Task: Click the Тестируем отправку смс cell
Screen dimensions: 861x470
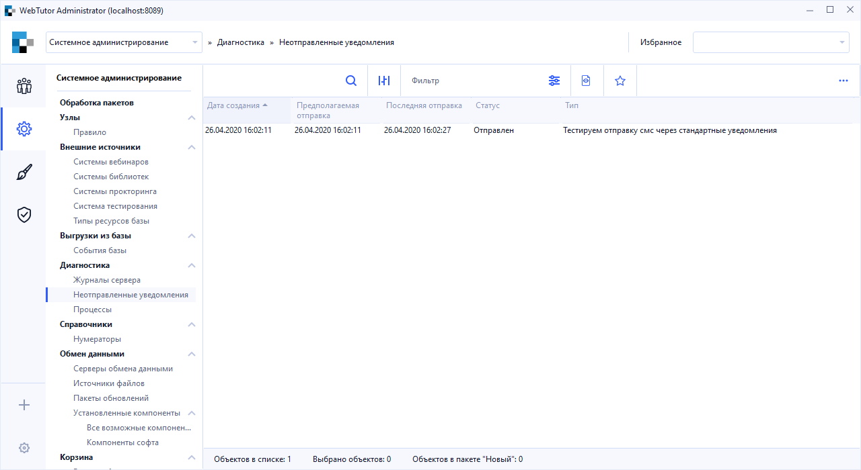Action: (670, 130)
